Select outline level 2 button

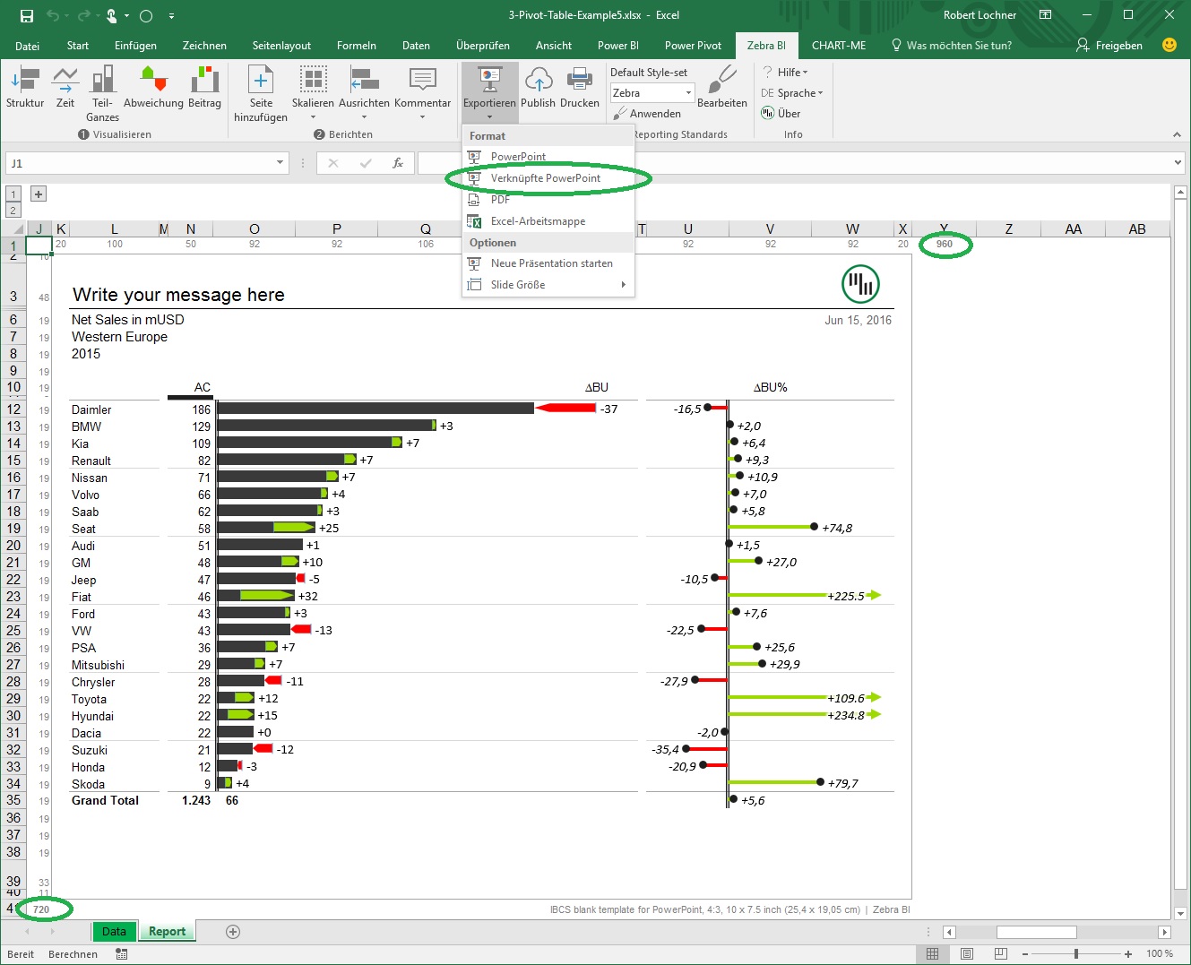coord(13,211)
